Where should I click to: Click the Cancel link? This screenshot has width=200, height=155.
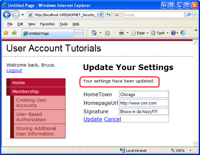[x=113, y=119]
